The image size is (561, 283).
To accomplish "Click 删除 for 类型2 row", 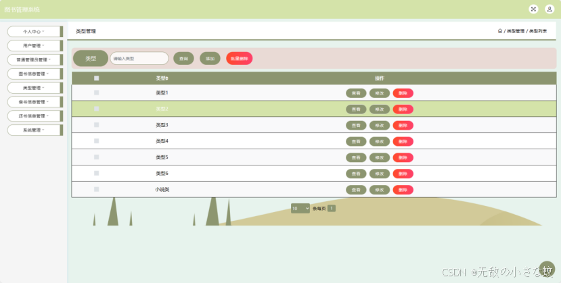I will 403,109.
